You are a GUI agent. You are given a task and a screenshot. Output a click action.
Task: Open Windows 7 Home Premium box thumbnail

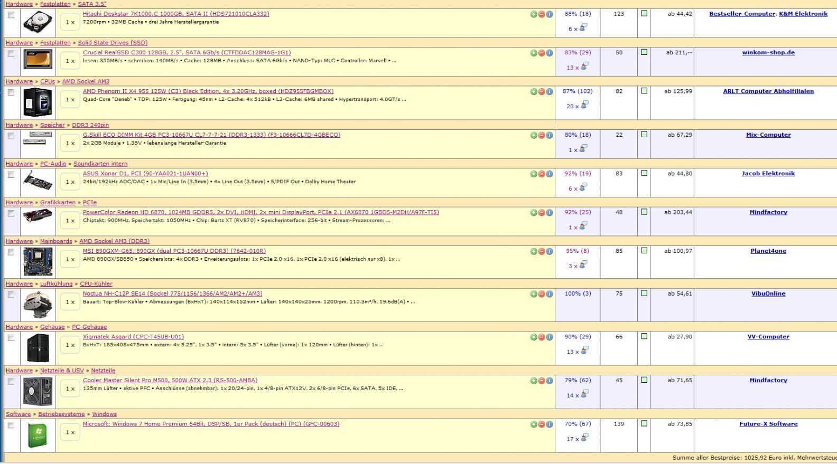click(38, 435)
